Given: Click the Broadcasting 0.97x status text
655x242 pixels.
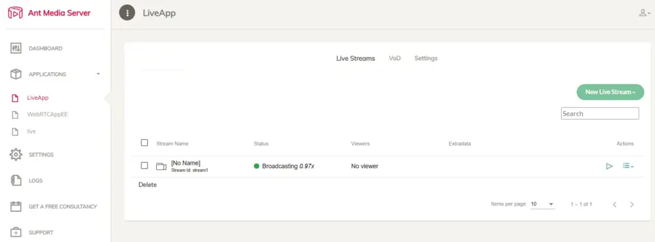Looking at the screenshot, I should 288,166.
